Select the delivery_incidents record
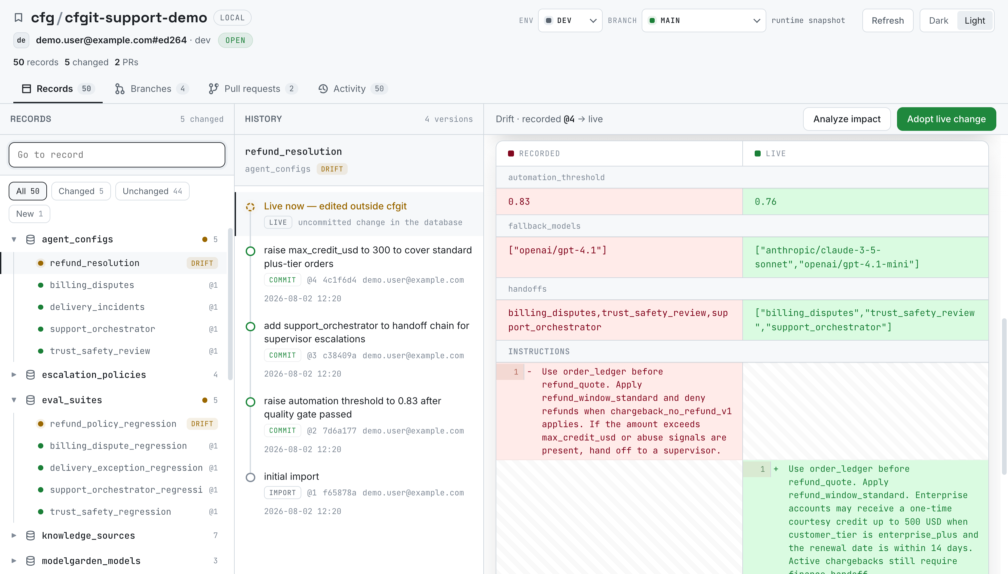 [x=114, y=307]
